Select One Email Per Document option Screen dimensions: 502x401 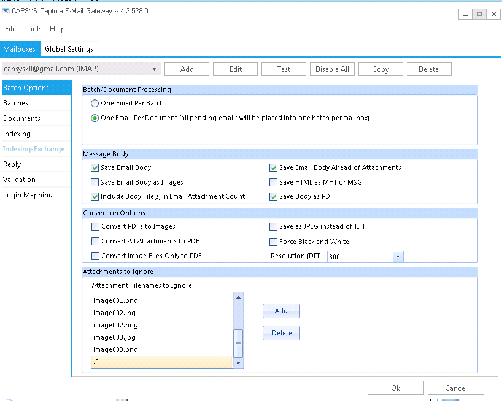[x=95, y=118]
